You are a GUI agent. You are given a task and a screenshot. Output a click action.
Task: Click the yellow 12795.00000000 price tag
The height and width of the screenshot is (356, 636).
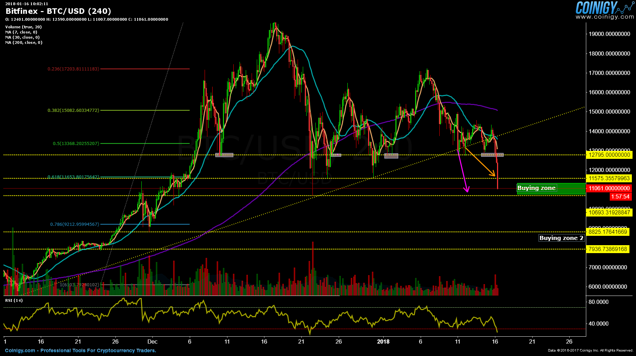tap(609, 155)
